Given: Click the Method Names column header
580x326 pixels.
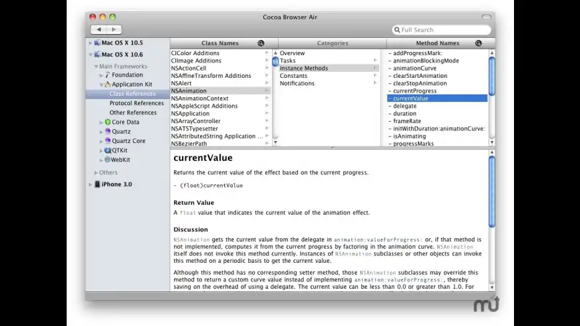Looking at the screenshot, I should [x=437, y=43].
